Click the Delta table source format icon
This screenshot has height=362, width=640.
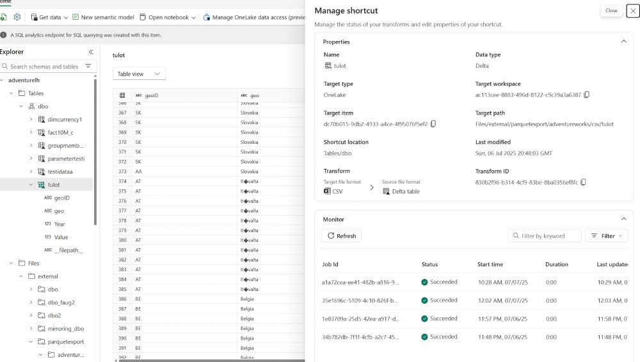(x=386, y=191)
